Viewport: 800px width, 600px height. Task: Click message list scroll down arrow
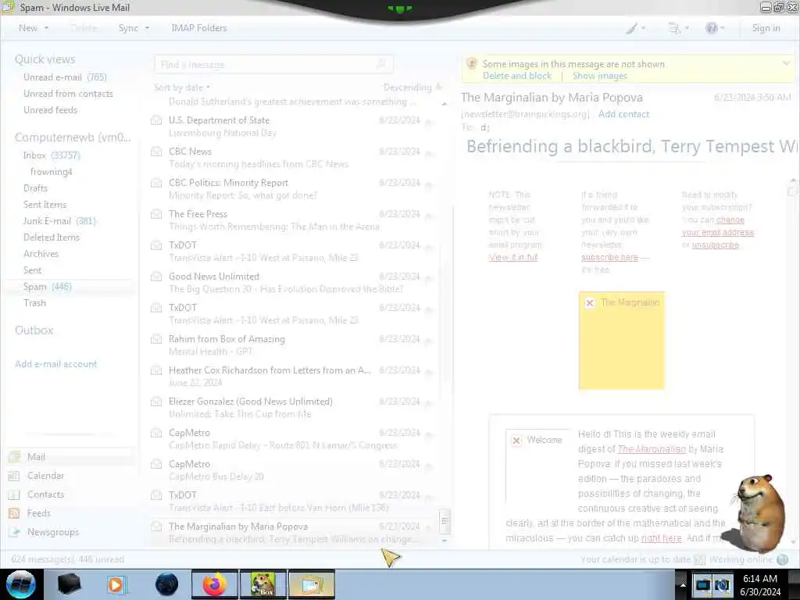445,541
